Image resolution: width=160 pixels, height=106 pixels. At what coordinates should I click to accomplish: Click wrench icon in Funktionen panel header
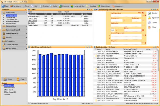[x=26, y=10]
